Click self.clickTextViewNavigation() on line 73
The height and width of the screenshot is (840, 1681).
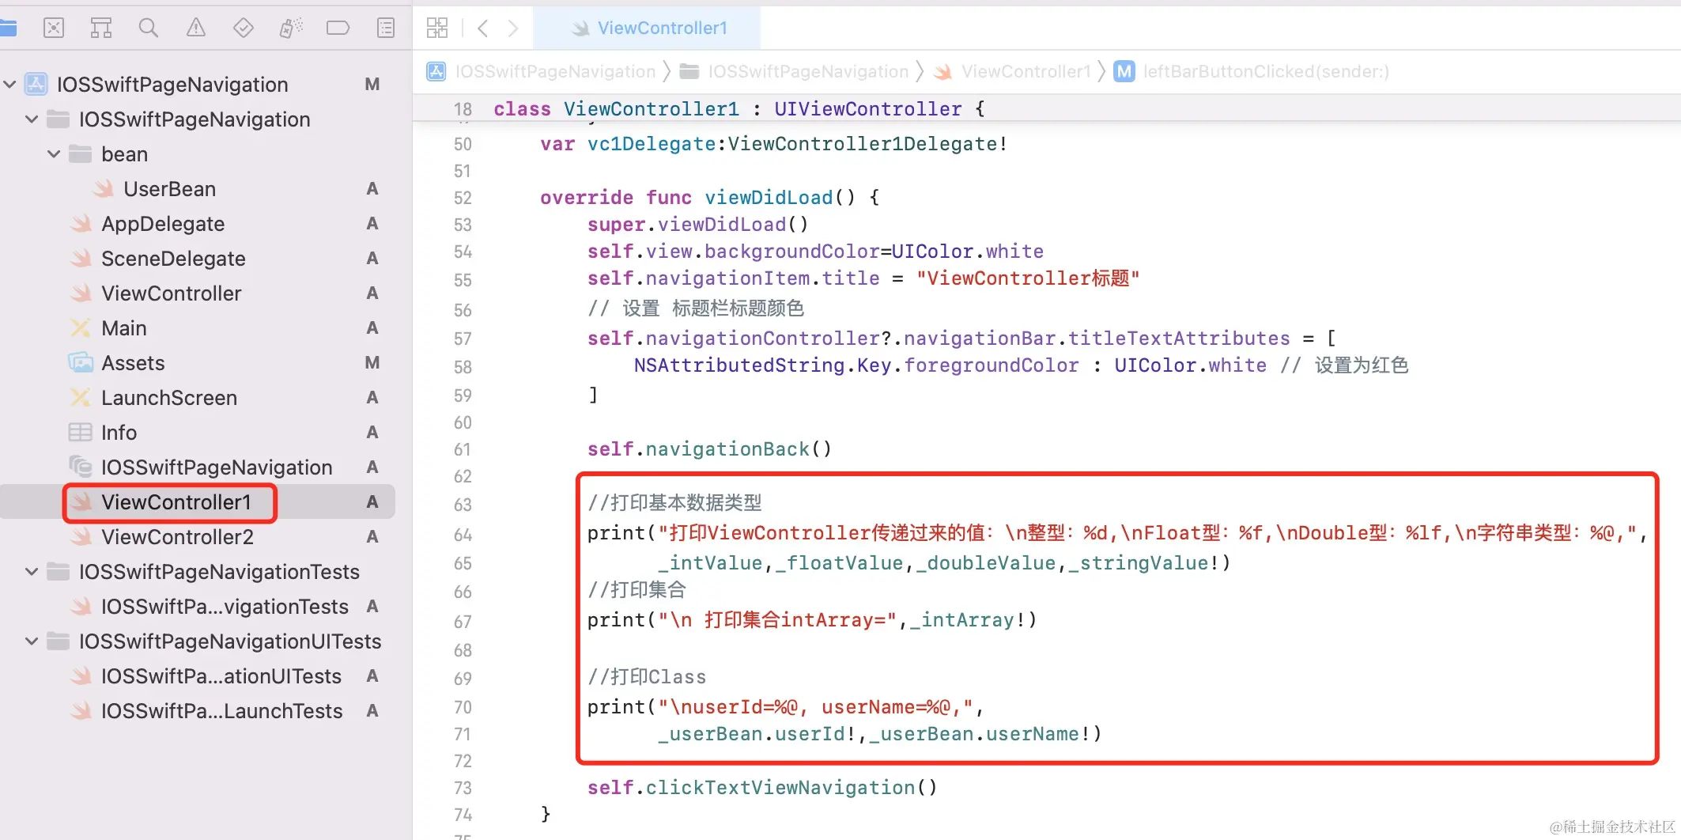[x=762, y=788]
